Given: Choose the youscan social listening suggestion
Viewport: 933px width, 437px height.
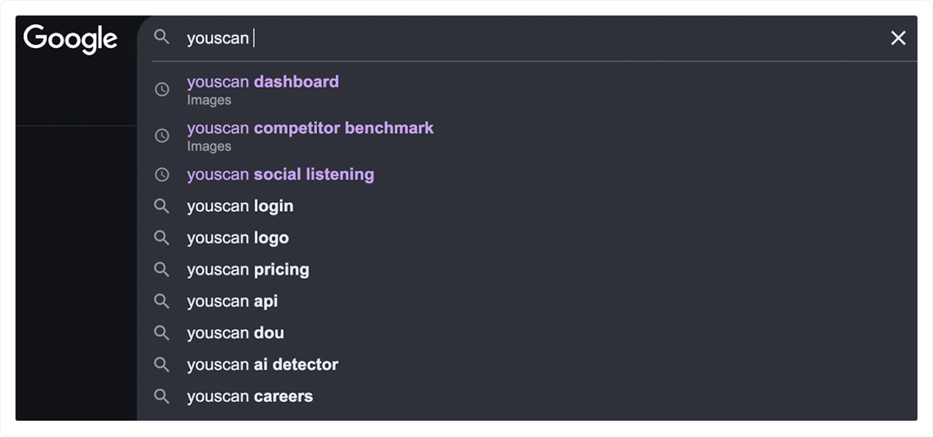Looking at the screenshot, I should click(x=280, y=175).
